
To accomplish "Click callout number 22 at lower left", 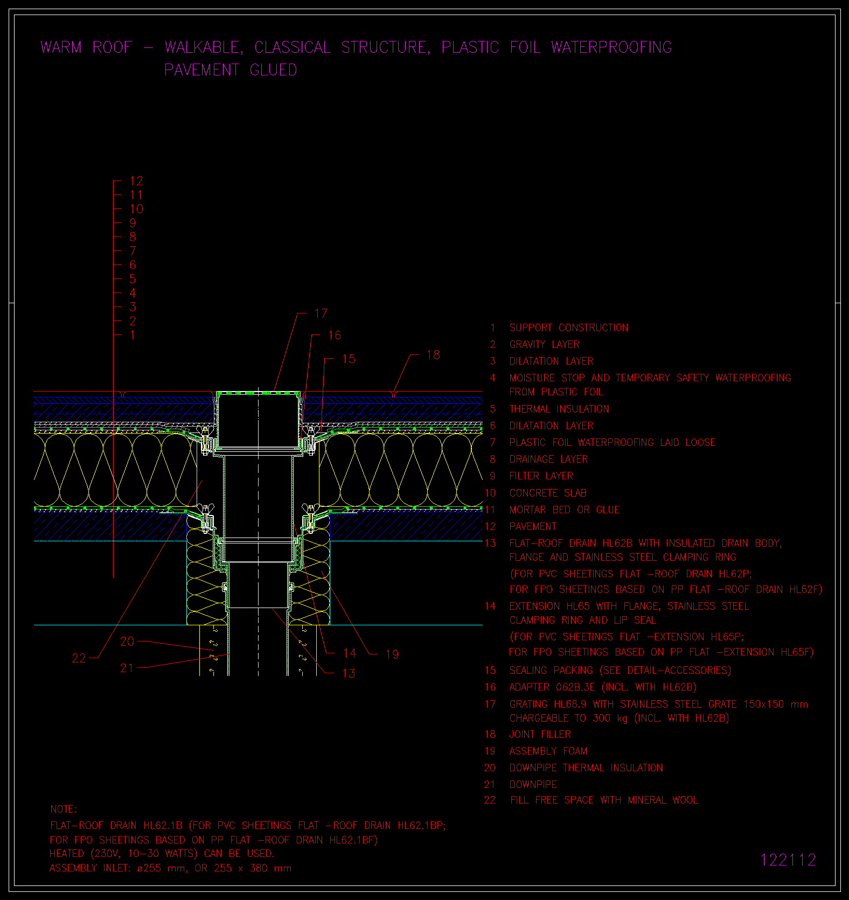I will tap(79, 658).
